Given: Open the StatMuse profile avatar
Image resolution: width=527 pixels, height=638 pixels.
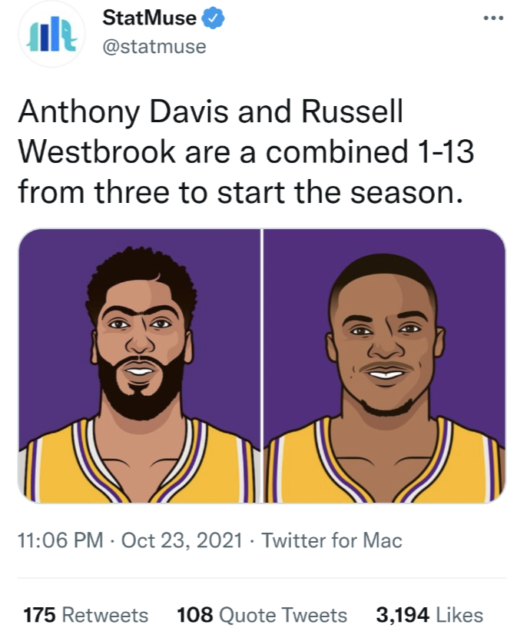Looking at the screenshot, I should point(51,34).
